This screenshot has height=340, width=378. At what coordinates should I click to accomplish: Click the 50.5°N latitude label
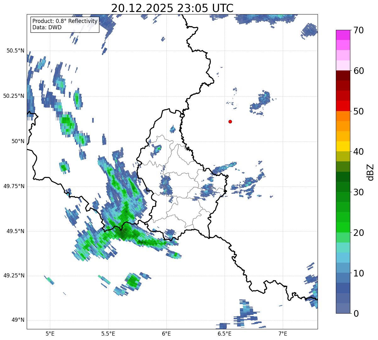[x=15, y=51]
